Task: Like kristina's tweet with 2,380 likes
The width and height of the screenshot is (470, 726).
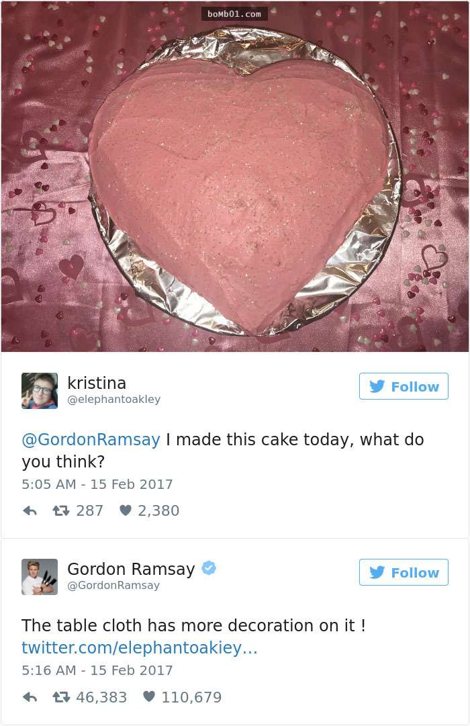Action: 126,510
